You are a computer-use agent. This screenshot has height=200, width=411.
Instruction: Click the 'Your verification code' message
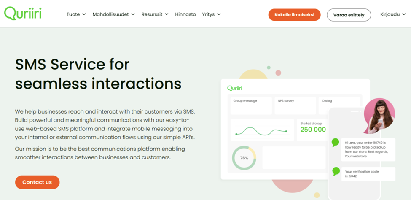point(368,174)
